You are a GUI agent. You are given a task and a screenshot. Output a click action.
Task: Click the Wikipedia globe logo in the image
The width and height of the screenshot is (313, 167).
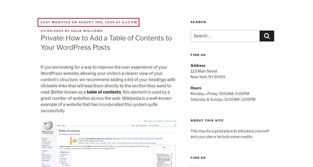(48, 125)
